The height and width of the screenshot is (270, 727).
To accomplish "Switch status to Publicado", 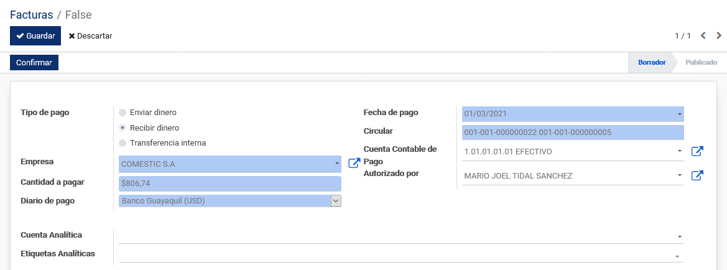I will point(701,62).
